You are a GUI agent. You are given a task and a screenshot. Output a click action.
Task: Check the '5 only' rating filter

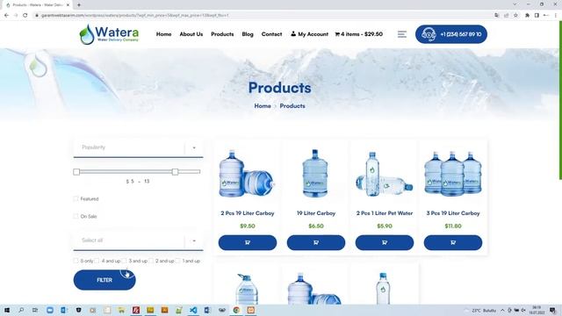pos(76,261)
